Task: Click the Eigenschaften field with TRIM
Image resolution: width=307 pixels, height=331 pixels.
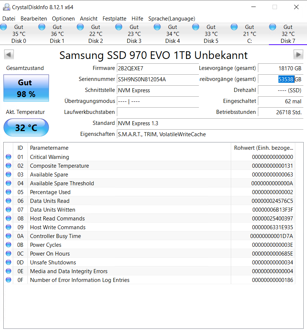Action: pos(210,134)
